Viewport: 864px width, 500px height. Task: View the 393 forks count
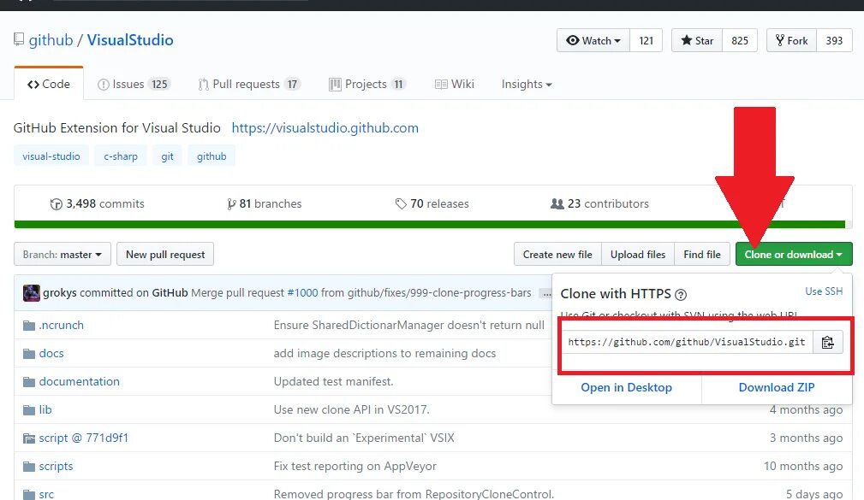point(834,41)
